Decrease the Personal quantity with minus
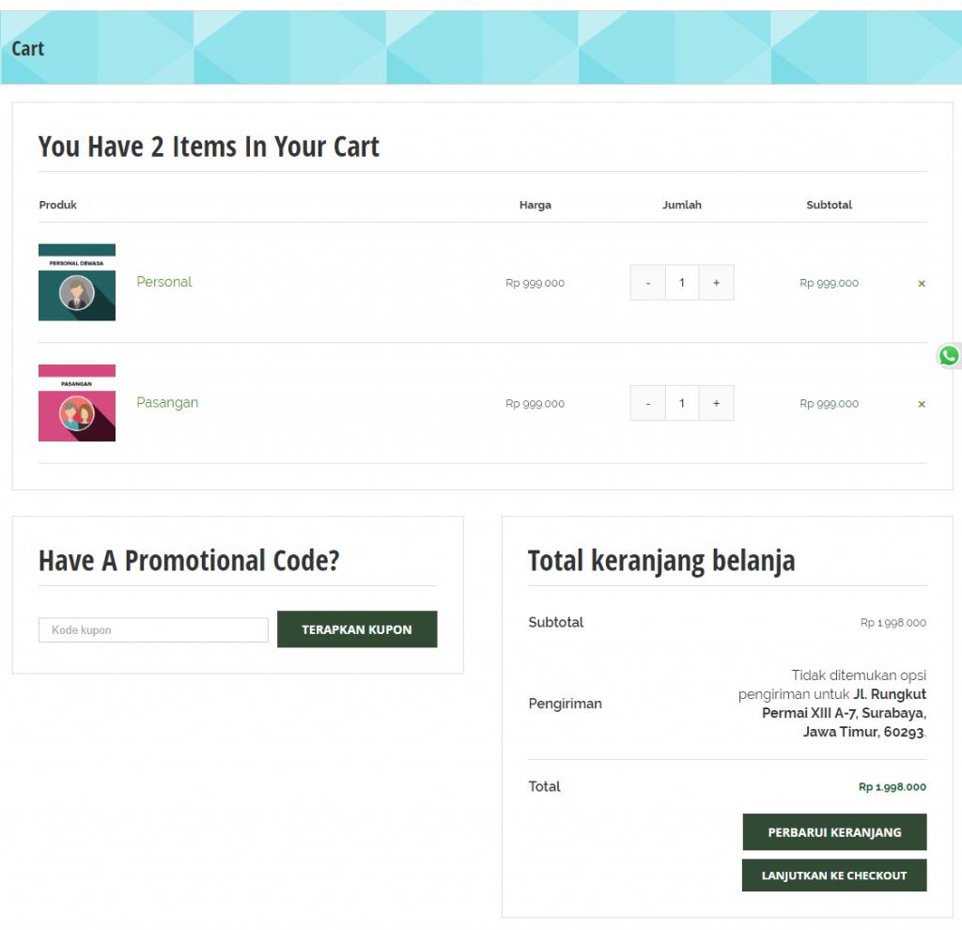This screenshot has width=962, height=930. [x=647, y=283]
